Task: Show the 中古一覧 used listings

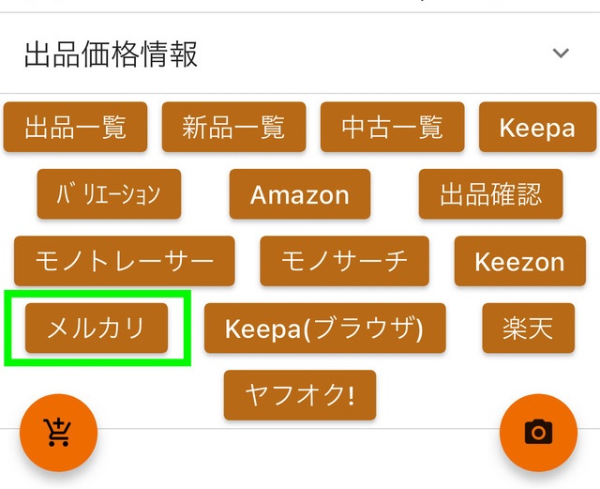Action: (392, 127)
